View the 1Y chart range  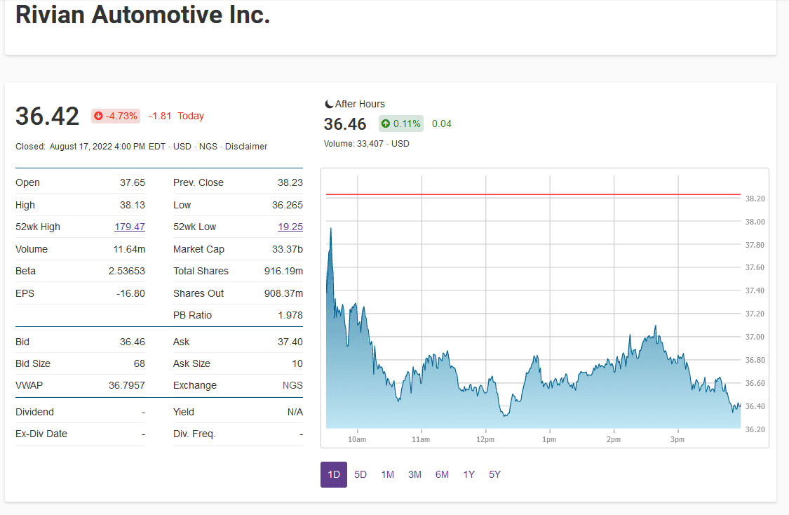(469, 474)
